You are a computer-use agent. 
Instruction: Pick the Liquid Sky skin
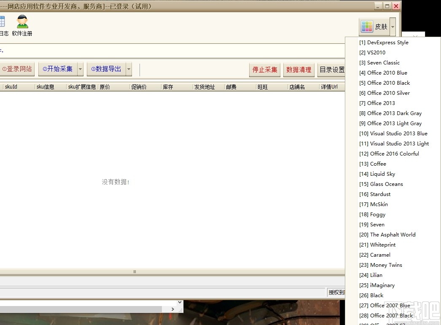pyautogui.click(x=377, y=174)
